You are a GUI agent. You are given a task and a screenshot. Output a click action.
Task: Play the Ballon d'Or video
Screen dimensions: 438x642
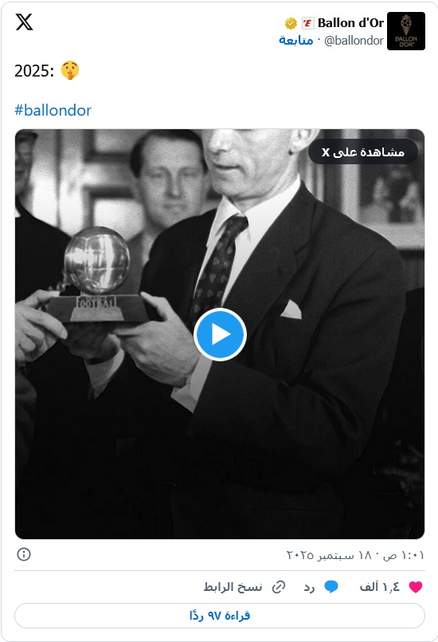tap(220, 334)
